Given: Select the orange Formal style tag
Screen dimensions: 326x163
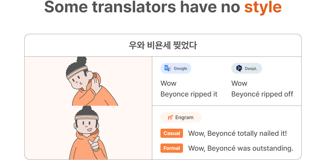Looking at the screenshot, I should [172, 148].
